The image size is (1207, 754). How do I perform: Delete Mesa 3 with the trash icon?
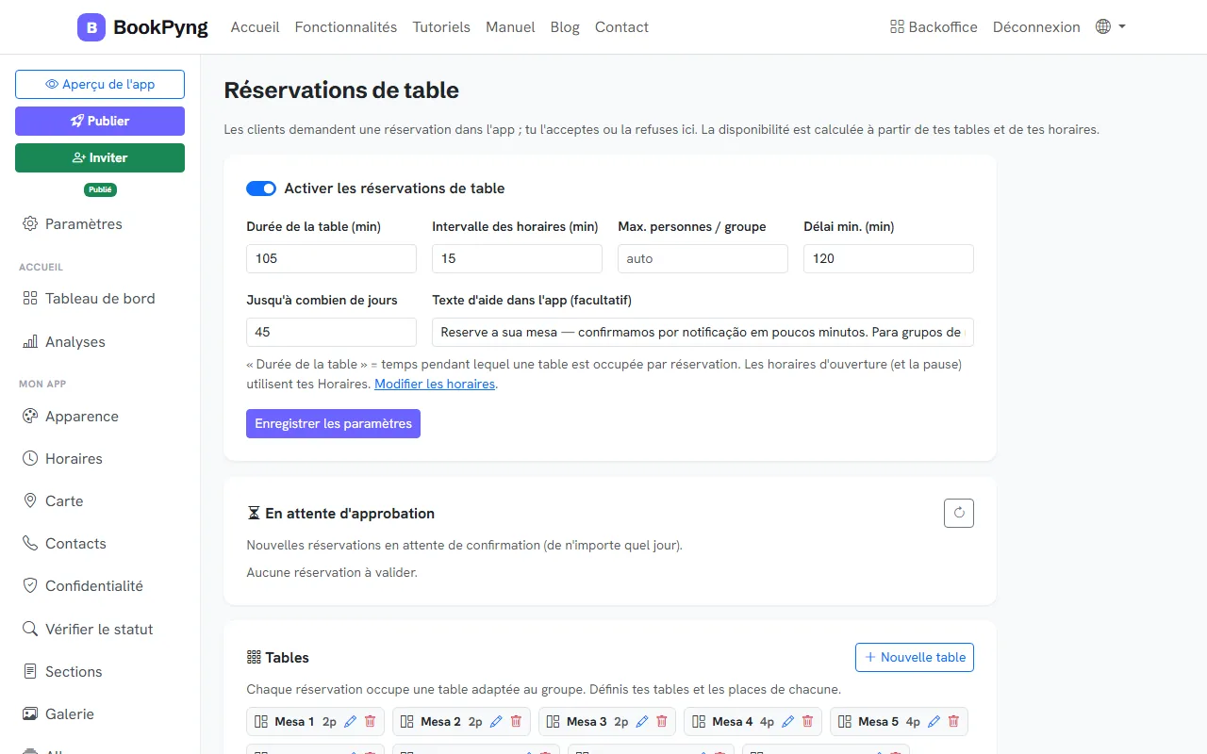[662, 721]
